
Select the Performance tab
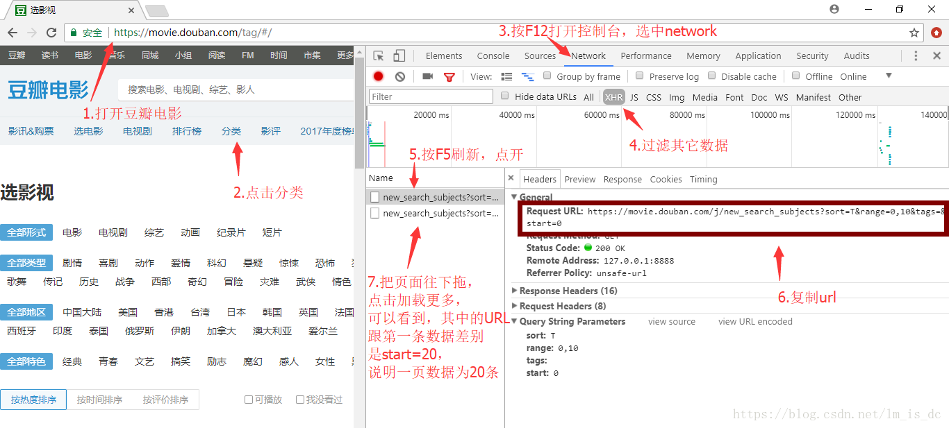646,55
